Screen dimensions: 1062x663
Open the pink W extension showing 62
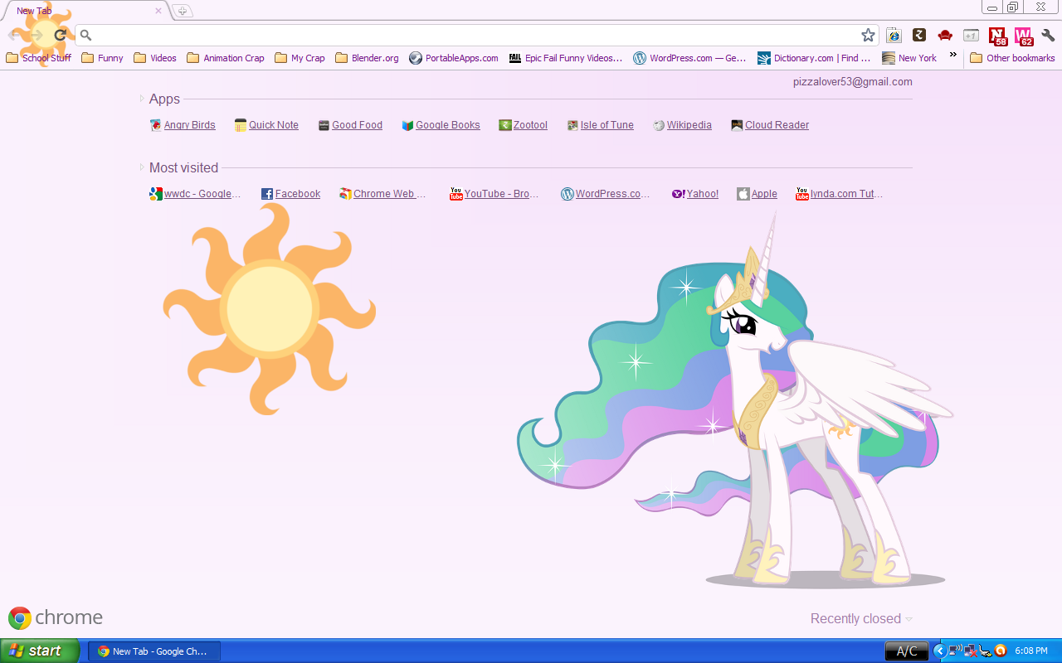[1024, 36]
